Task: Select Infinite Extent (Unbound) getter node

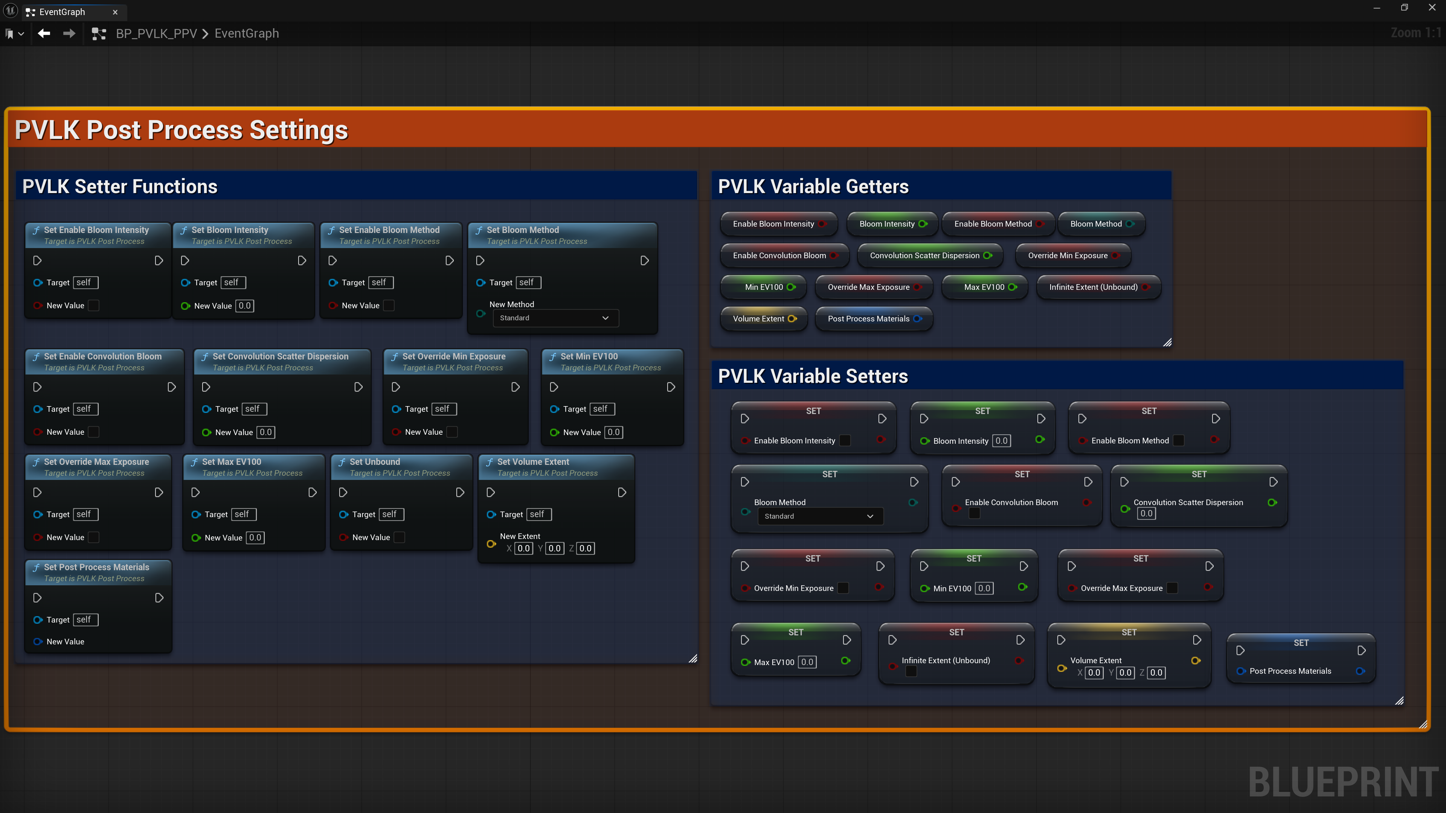Action: coord(1098,287)
